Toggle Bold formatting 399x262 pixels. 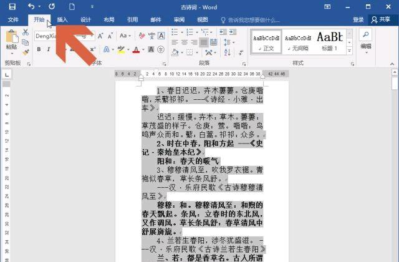(x=39, y=49)
